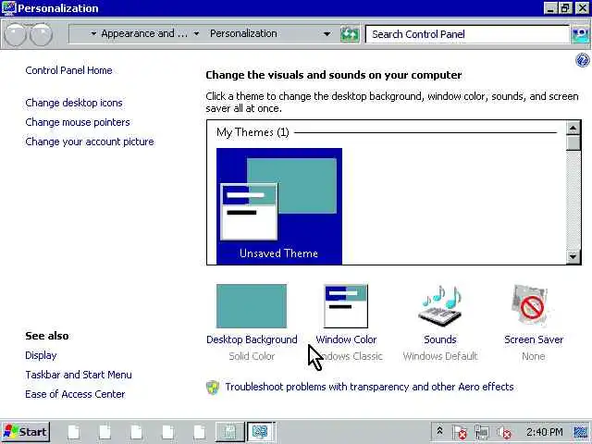Activate the Personalization taskbar button
This screenshot has width=592, height=444.
click(260, 432)
